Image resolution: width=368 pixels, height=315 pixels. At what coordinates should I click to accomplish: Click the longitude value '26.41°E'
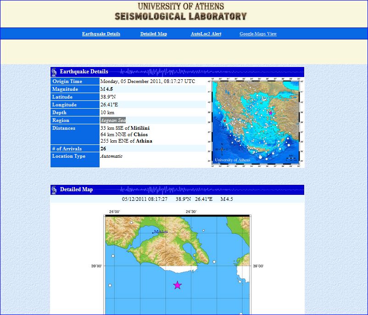[109, 105]
